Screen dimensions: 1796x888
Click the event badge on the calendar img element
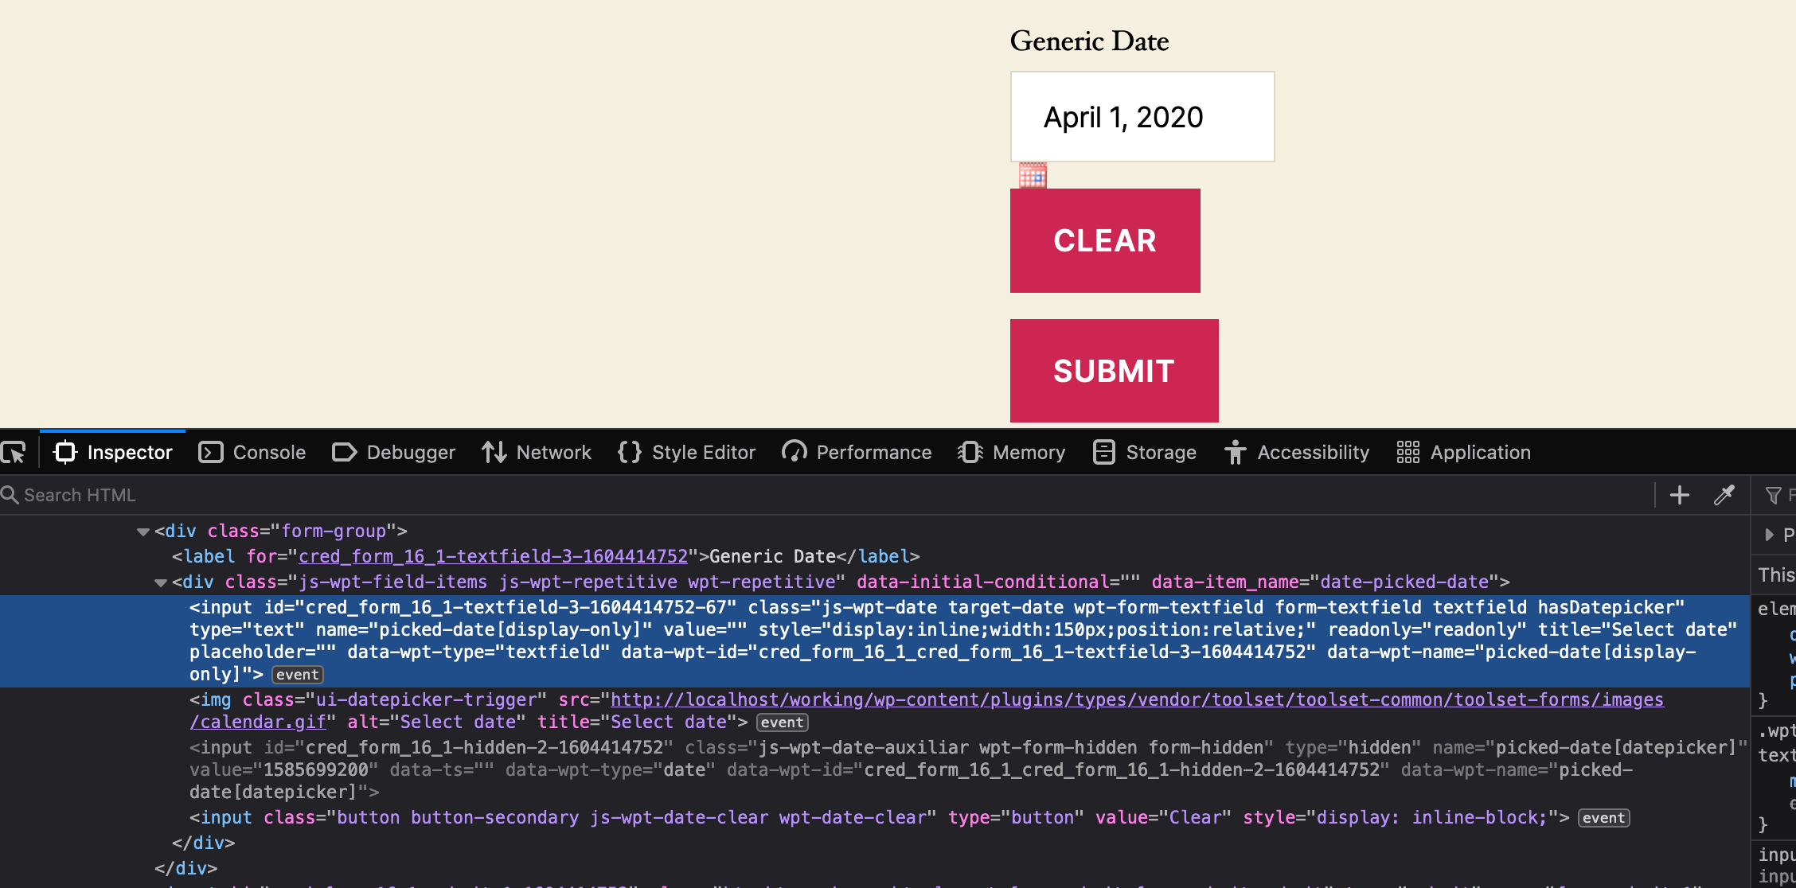pos(781,722)
